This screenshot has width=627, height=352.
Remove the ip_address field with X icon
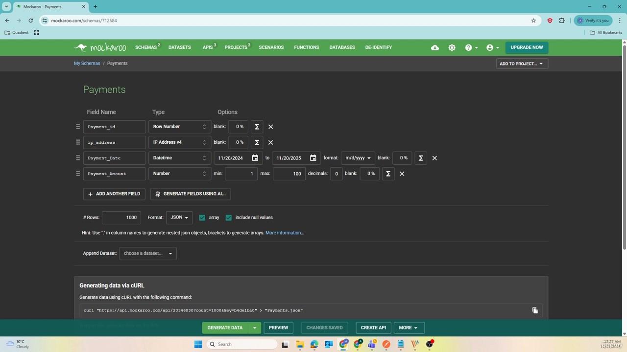[x=270, y=142]
